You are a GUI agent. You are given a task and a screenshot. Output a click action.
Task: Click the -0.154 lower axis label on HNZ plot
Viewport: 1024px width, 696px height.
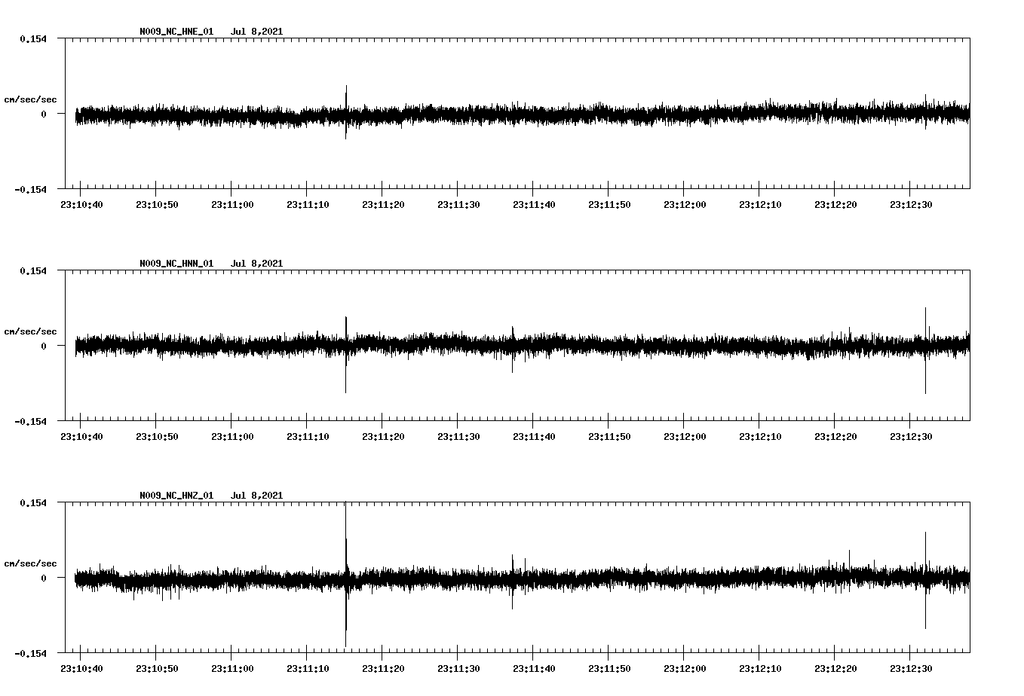tap(30, 654)
